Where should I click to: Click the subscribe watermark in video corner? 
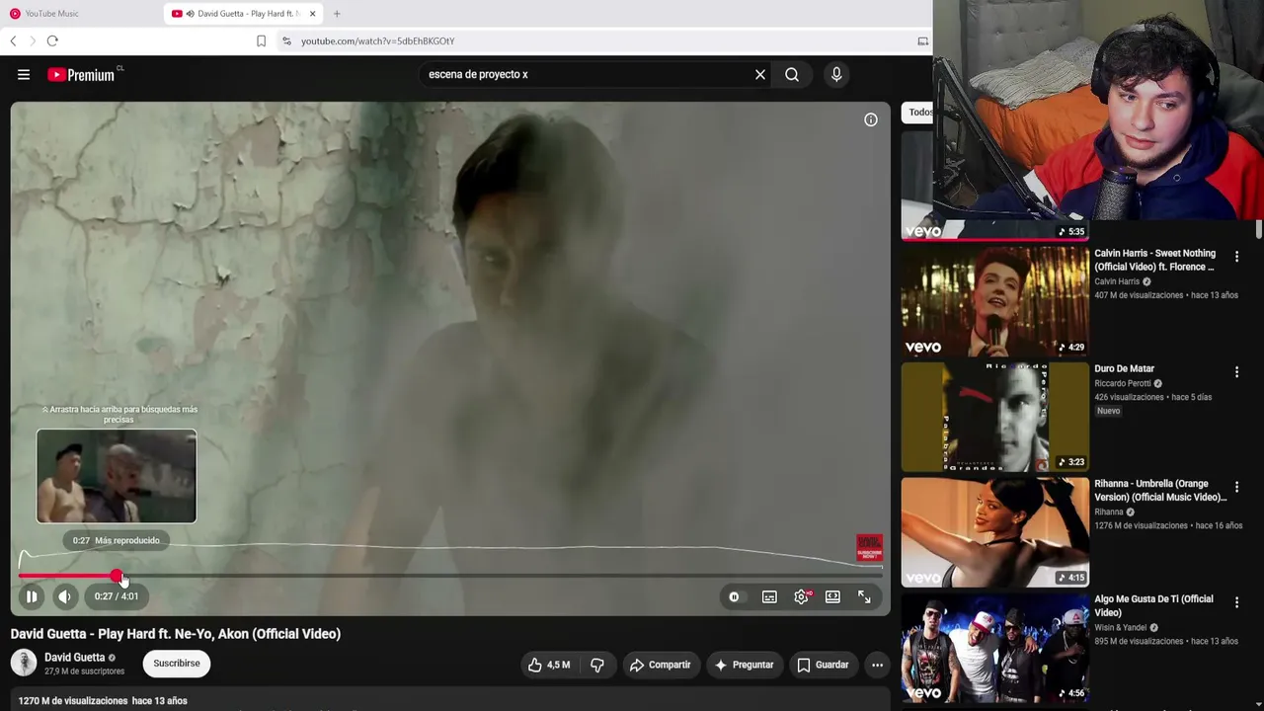[x=869, y=548]
